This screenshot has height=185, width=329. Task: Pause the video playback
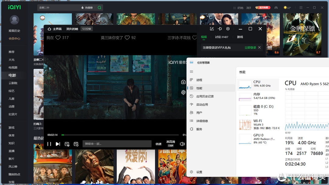(49, 144)
